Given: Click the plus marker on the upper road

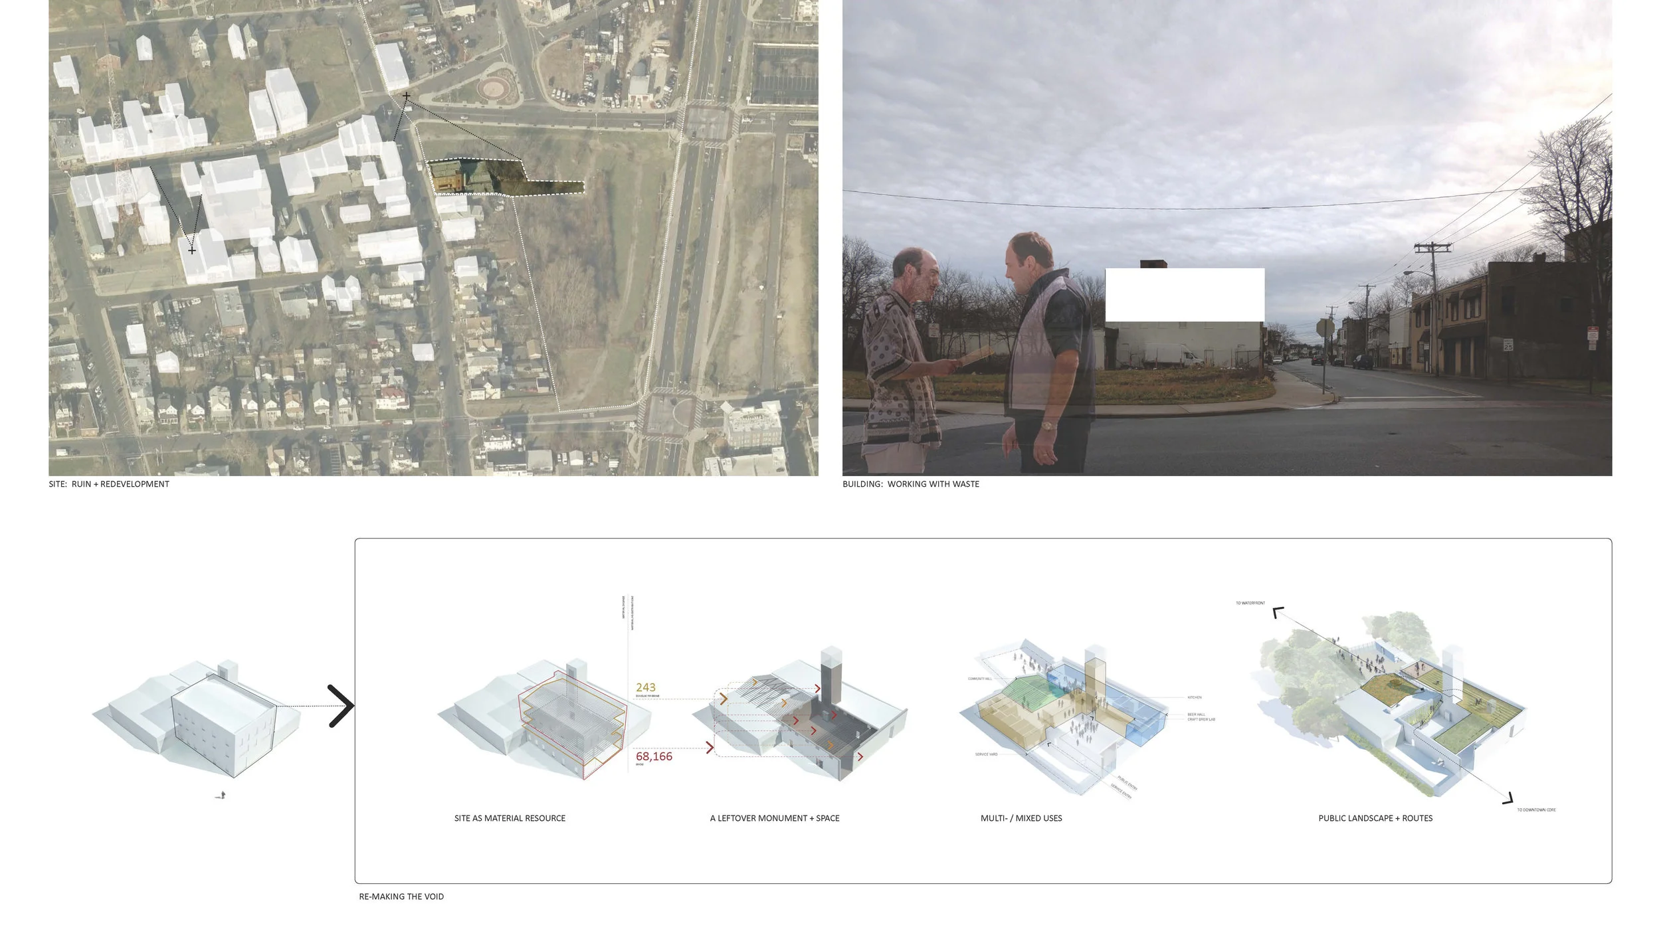Looking at the screenshot, I should tap(406, 97).
